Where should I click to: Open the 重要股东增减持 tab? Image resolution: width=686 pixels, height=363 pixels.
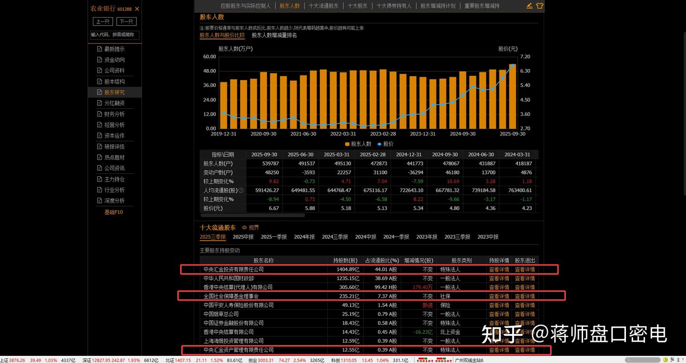pos(482,6)
